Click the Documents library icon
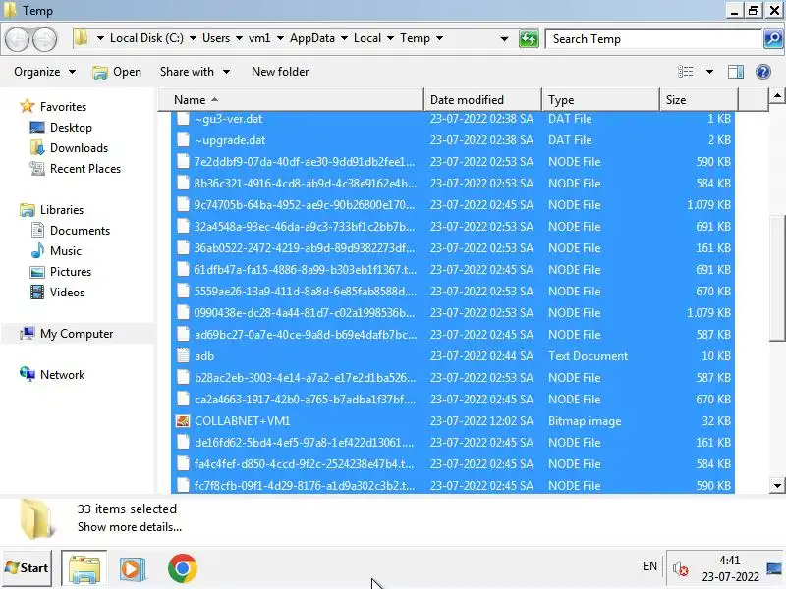786x589 pixels. click(x=37, y=230)
